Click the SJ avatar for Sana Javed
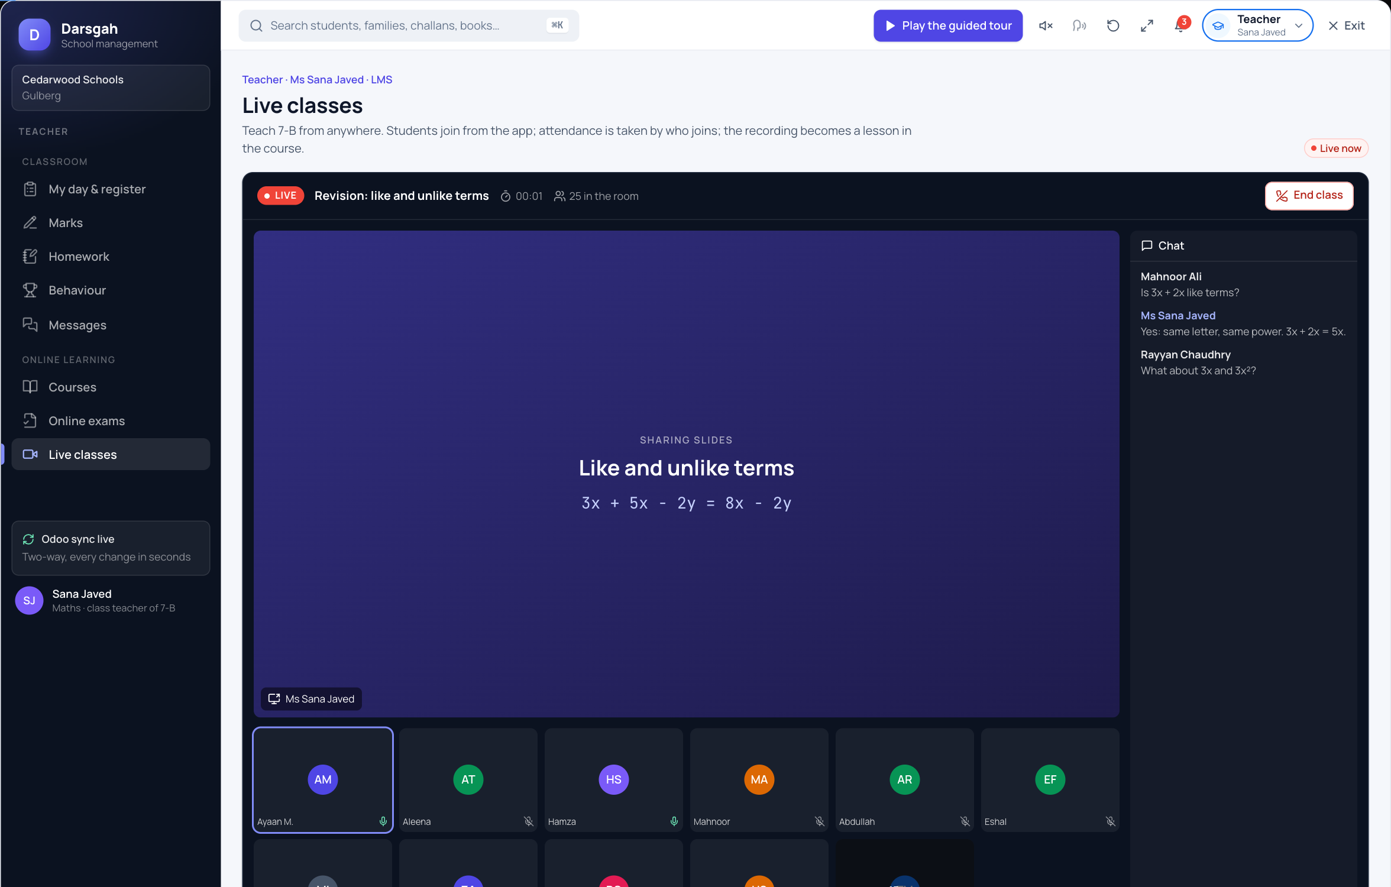 tap(29, 600)
